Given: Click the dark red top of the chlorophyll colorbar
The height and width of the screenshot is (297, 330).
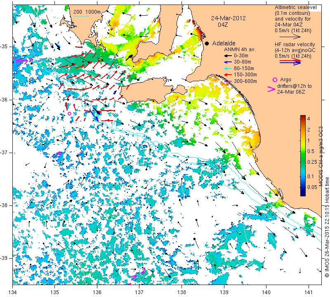Looking at the screenshot, I should pos(303,116).
